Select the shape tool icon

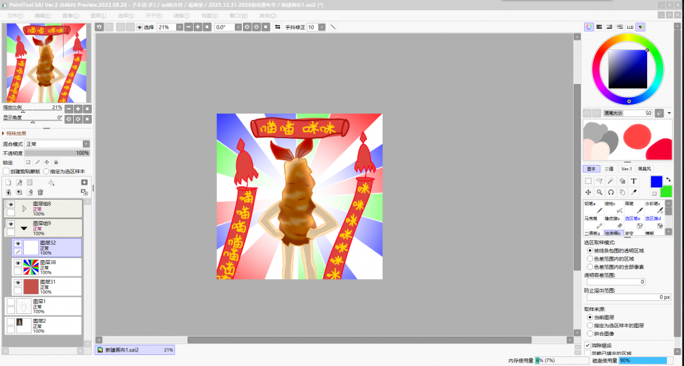point(622,181)
